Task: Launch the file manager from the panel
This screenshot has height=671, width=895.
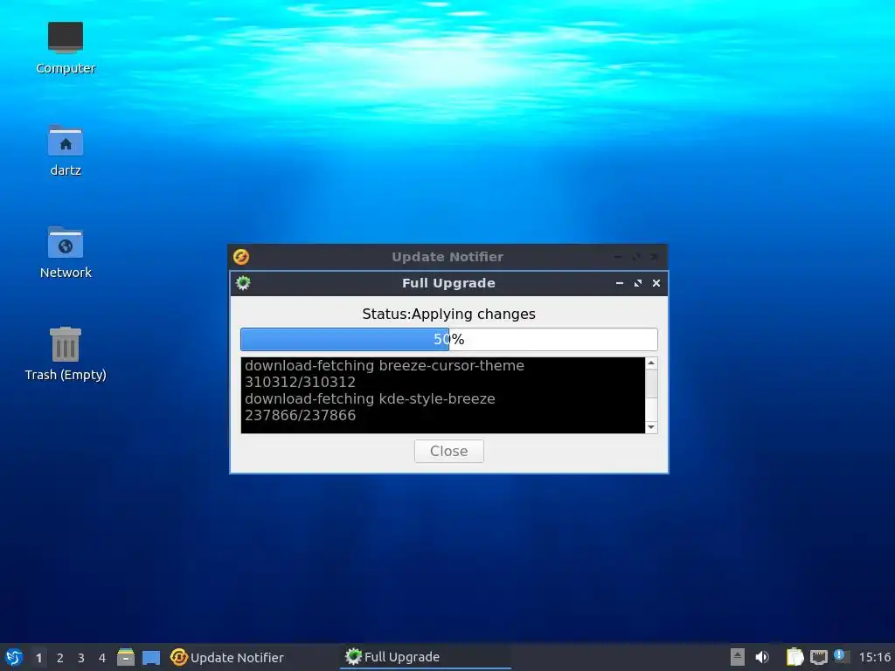Action: tap(126, 657)
